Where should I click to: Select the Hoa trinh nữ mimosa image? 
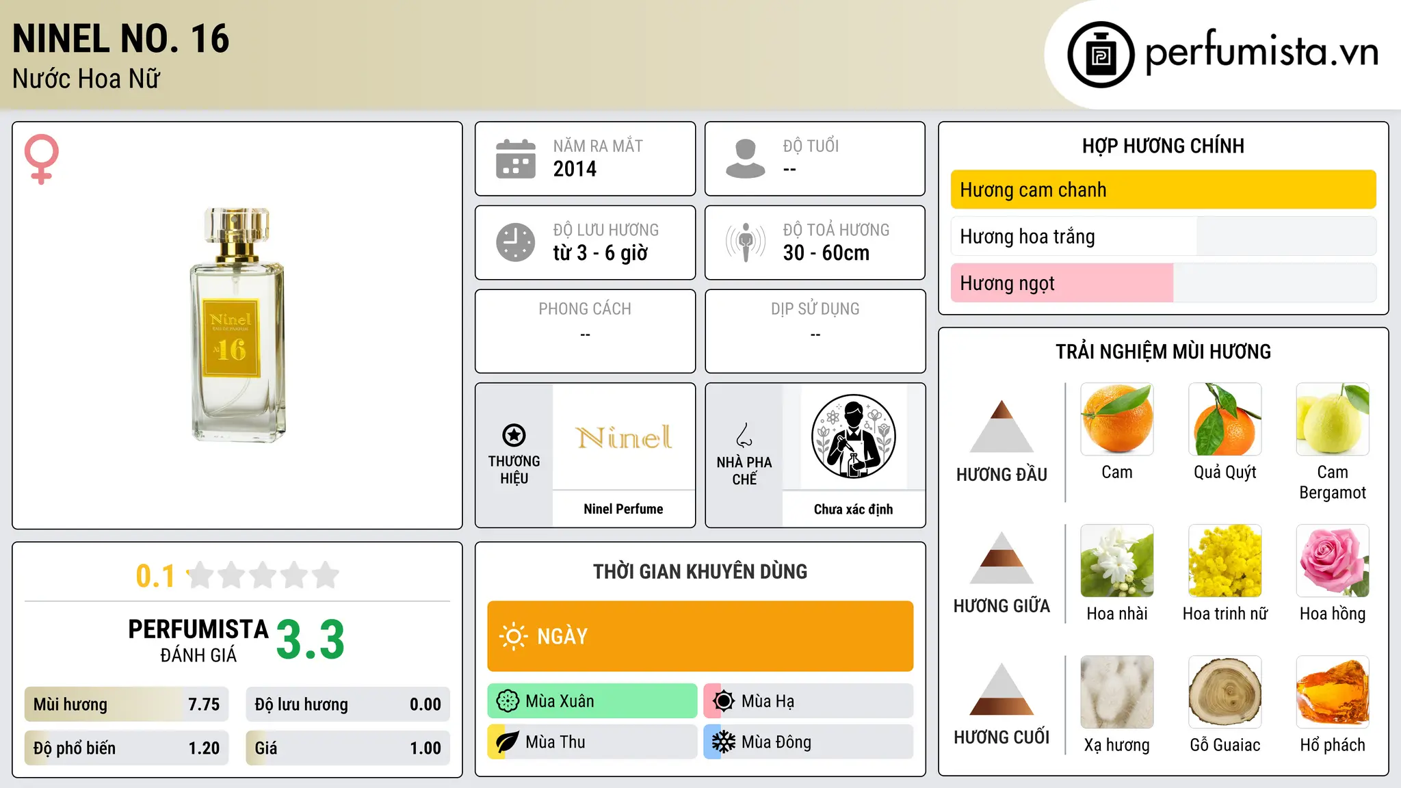coord(1225,561)
